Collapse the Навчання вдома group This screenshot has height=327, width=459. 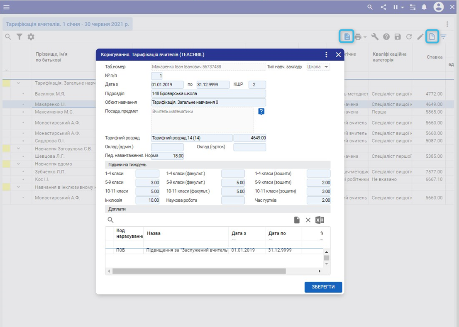click(x=18, y=164)
